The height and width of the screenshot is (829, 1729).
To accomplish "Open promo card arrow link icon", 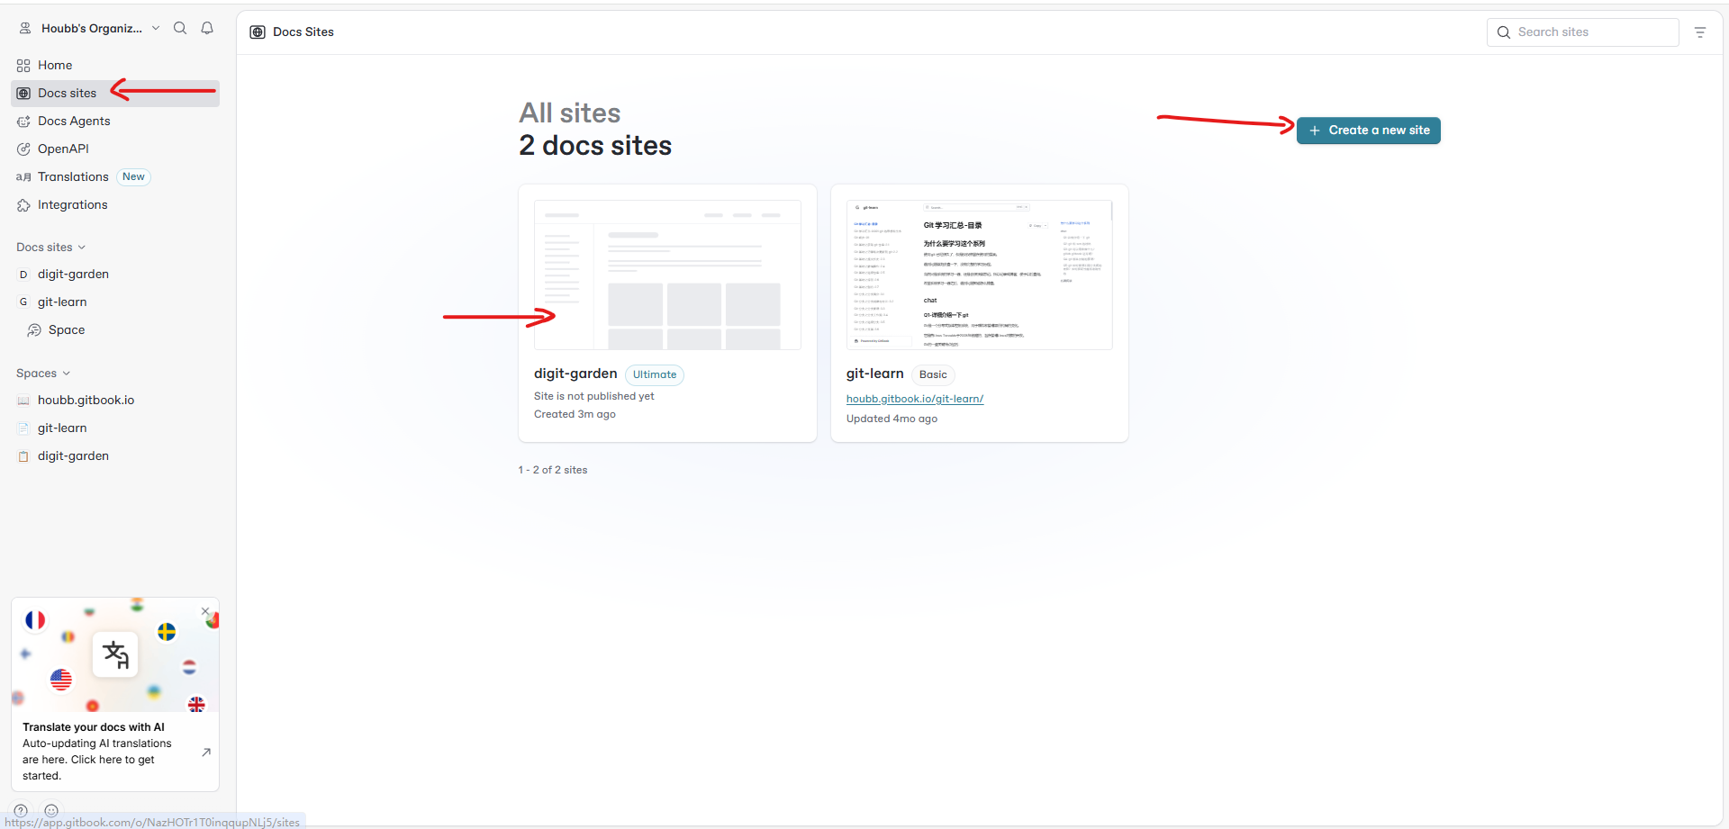I will click(x=206, y=752).
